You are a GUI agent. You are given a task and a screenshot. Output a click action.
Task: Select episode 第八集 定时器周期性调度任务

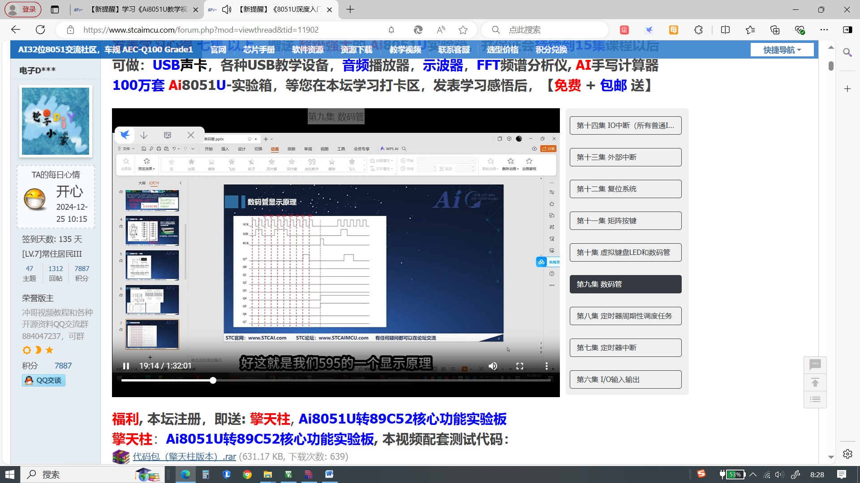[x=625, y=316]
